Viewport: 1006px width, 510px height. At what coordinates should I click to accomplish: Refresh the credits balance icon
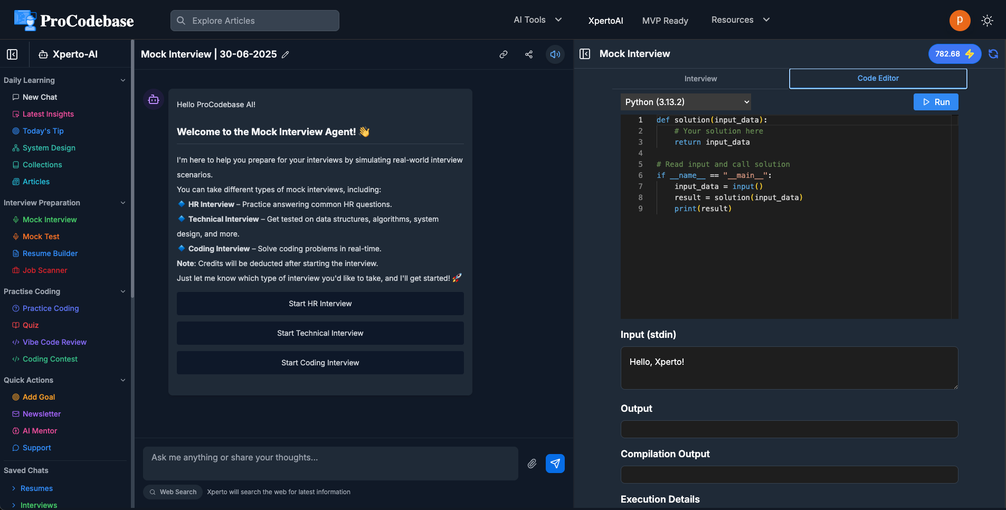[x=993, y=54]
